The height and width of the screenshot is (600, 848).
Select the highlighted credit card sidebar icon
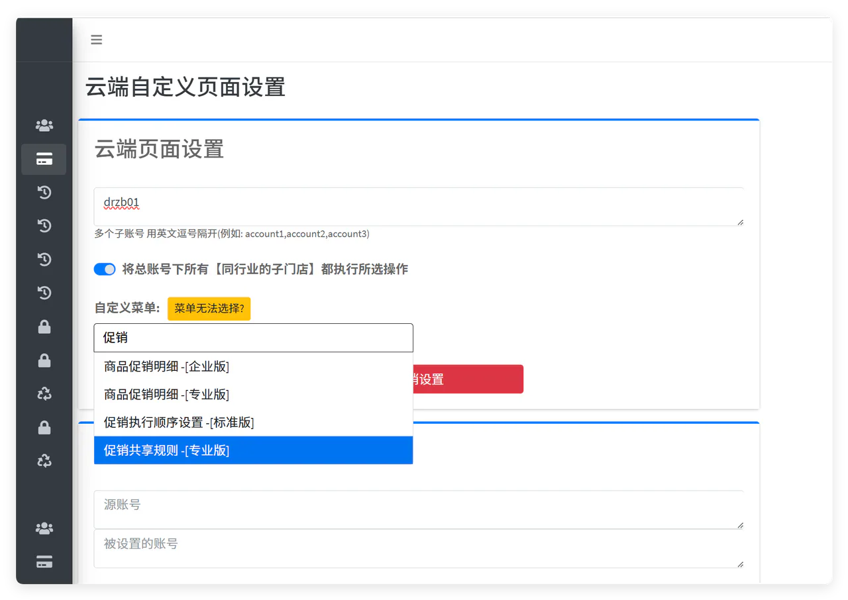click(x=44, y=160)
